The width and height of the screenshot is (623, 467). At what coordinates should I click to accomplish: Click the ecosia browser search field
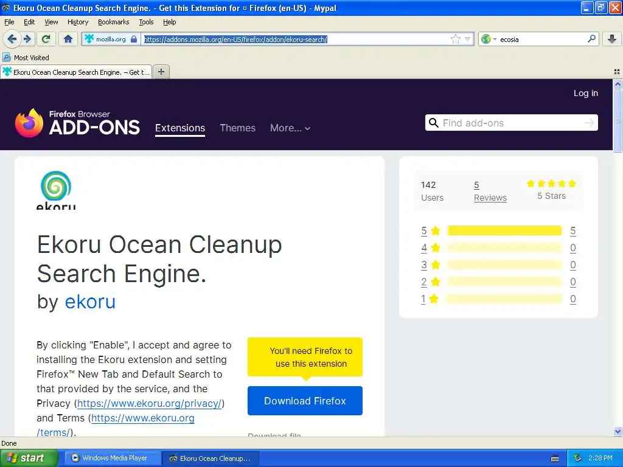point(542,39)
